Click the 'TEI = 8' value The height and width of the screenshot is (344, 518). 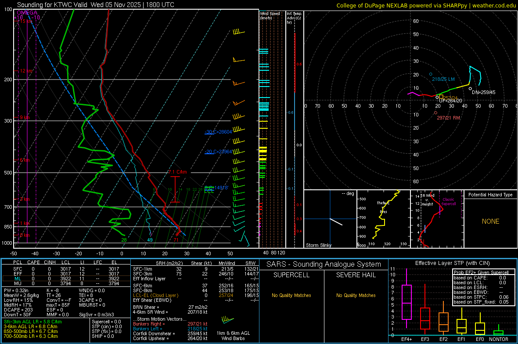tap(86, 295)
